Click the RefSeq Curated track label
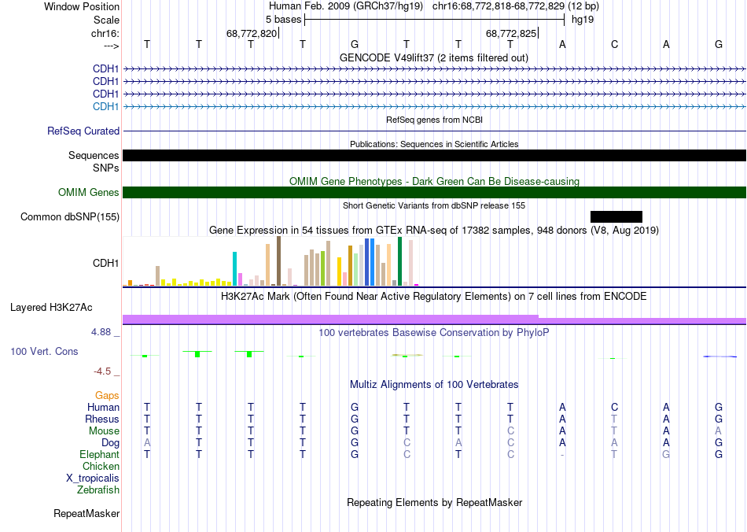The width and height of the screenshot is (747, 532). pyautogui.click(x=83, y=131)
